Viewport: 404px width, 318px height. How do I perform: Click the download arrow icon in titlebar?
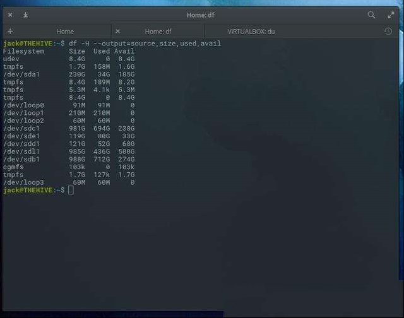coord(25,15)
